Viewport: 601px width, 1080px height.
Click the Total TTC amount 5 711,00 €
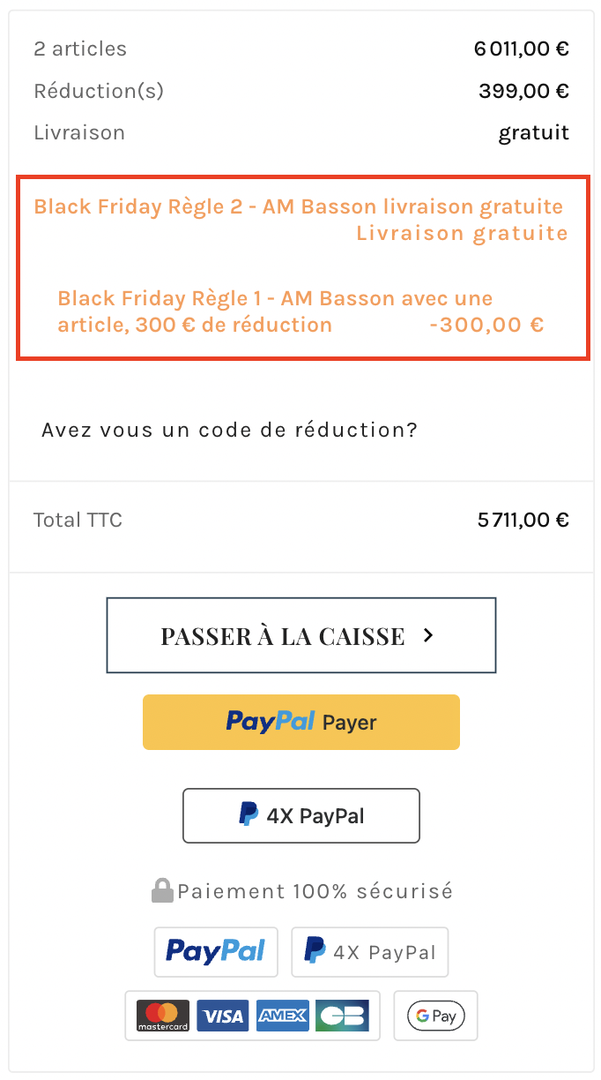[523, 520]
